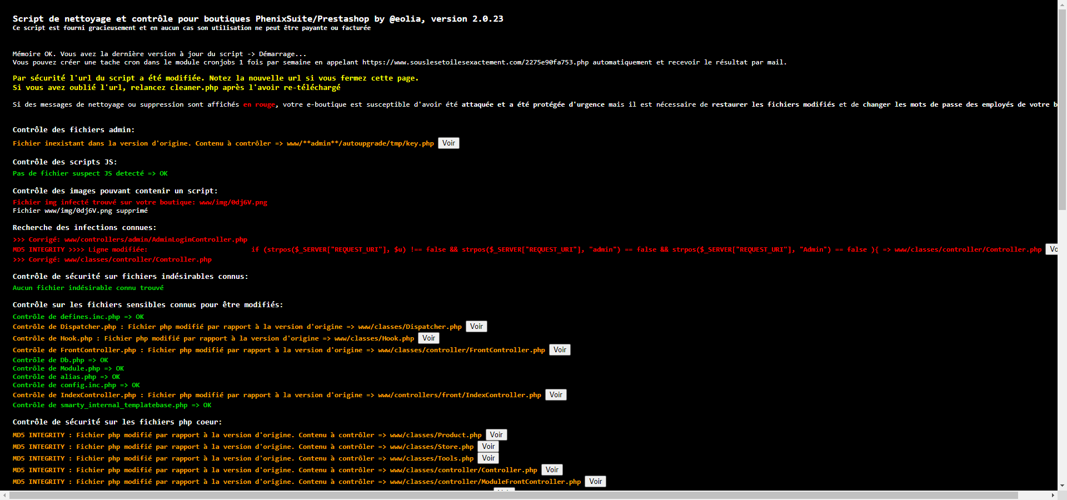View IndexController.php via its Voir button
The image size is (1067, 500).
pyautogui.click(x=556, y=395)
